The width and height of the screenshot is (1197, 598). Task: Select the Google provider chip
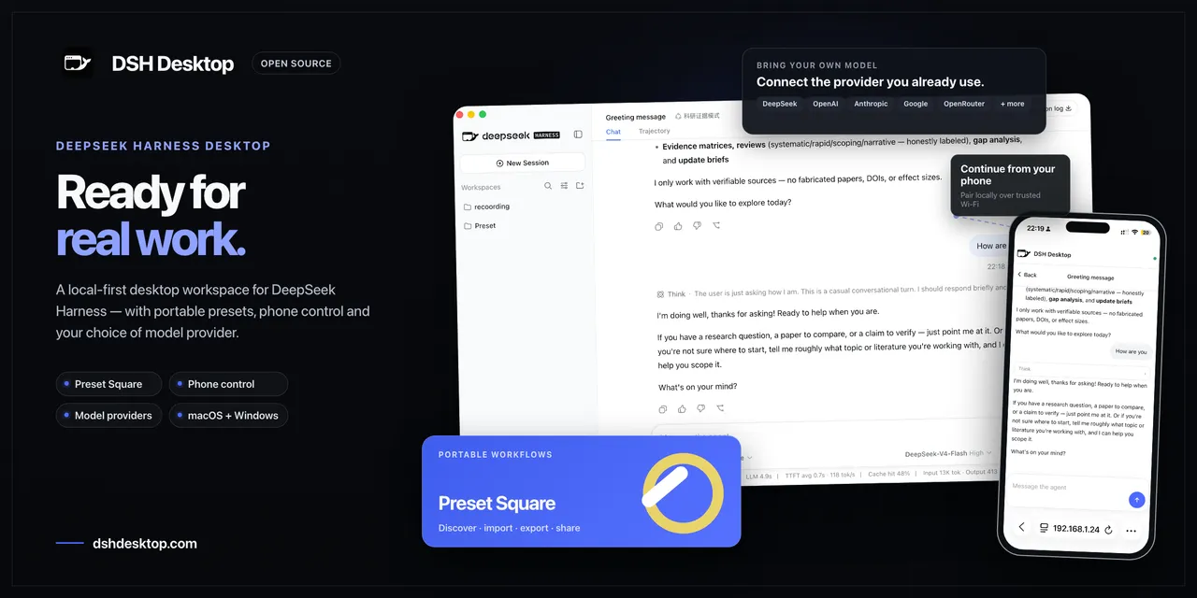pyautogui.click(x=916, y=104)
